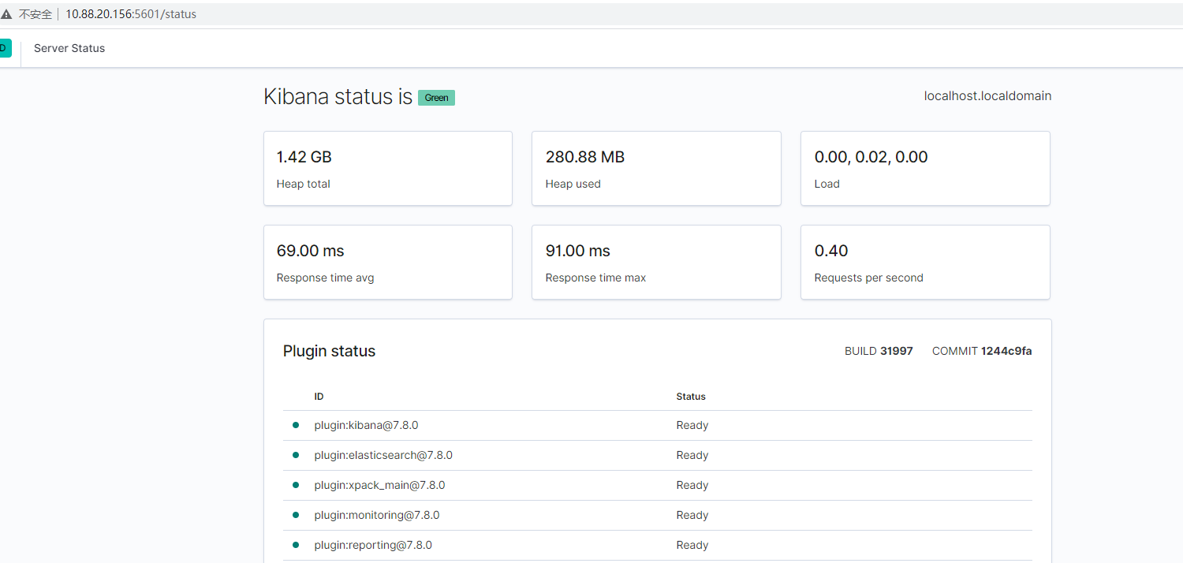Click the Response time max label
This screenshot has width=1183, height=563.
pyautogui.click(x=596, y=278)
